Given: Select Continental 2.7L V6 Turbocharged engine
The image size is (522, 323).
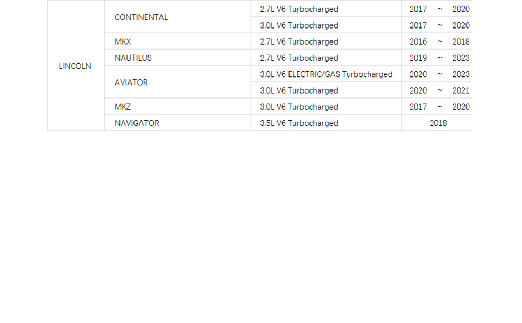Looking at the screenshot, I should click(326, 9).
